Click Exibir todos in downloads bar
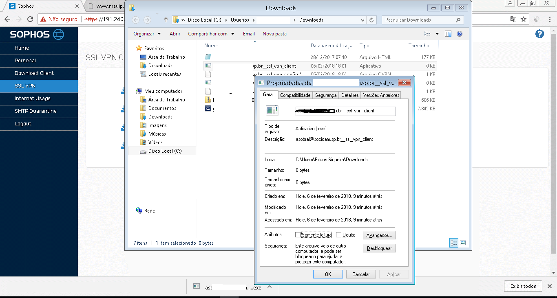Viewport: 557px width, 298px height. (523, 286)
